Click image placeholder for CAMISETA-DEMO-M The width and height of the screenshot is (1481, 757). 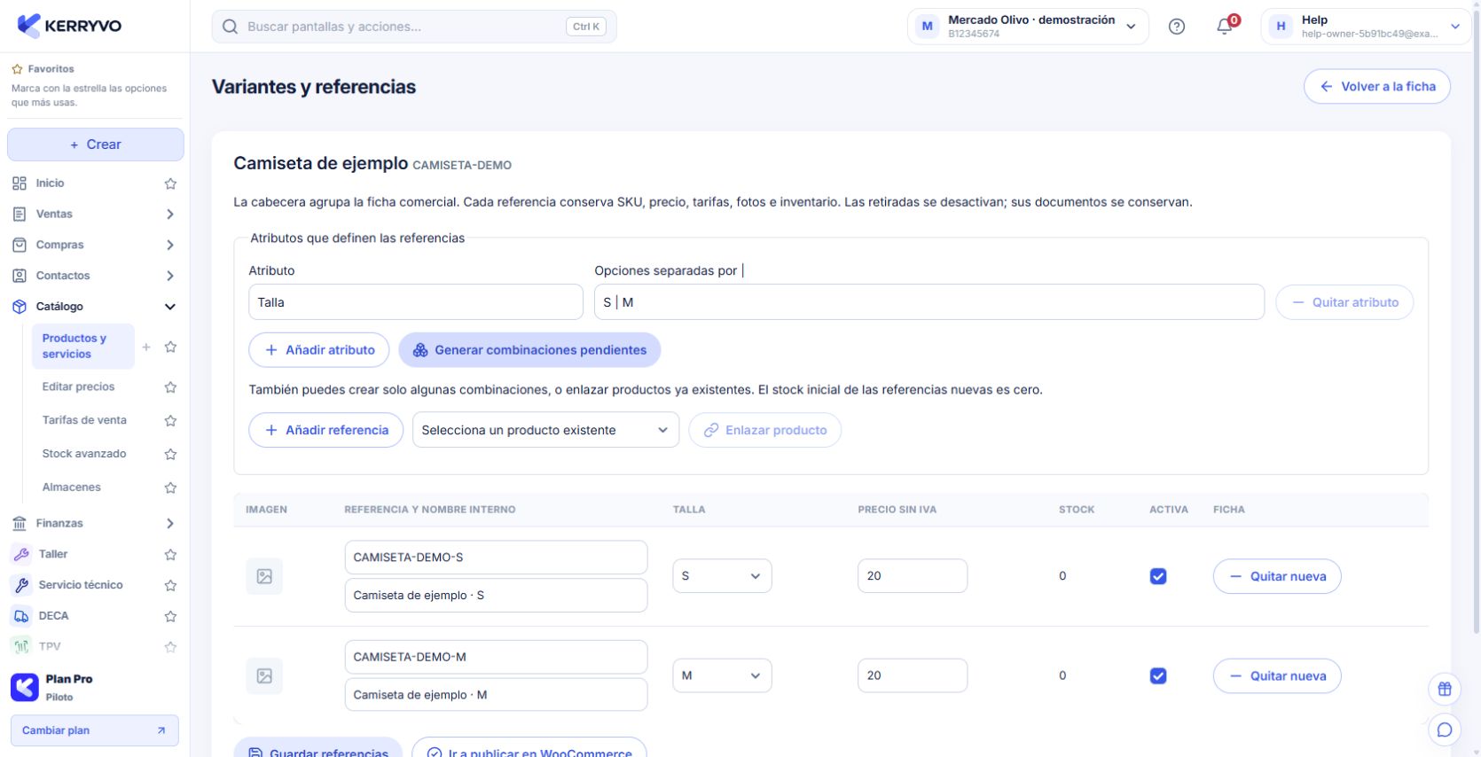(x=264, y=676)
